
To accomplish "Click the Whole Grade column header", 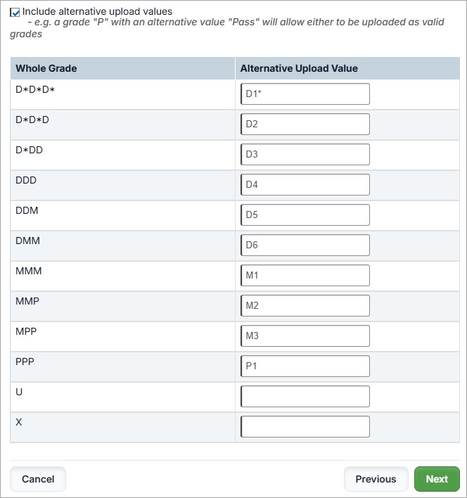I will [46, 68].
